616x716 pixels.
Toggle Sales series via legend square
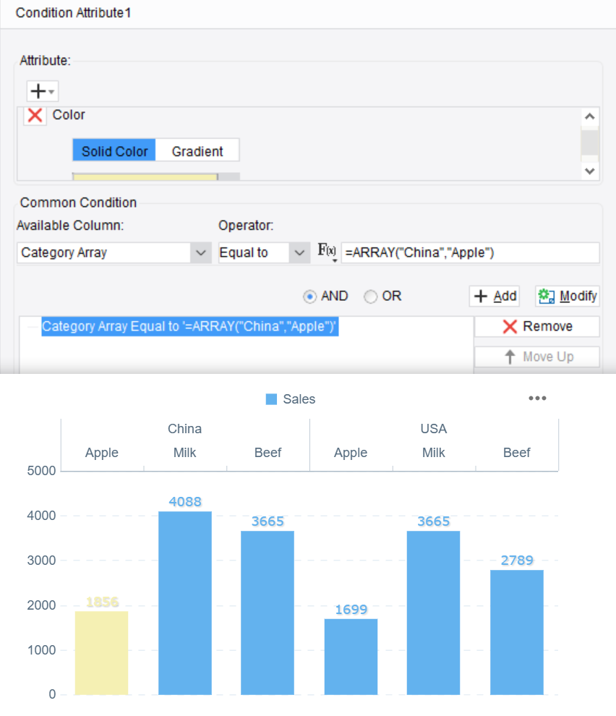[271, 399]
